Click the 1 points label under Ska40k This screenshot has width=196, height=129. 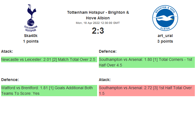click(x=31, y=41)
